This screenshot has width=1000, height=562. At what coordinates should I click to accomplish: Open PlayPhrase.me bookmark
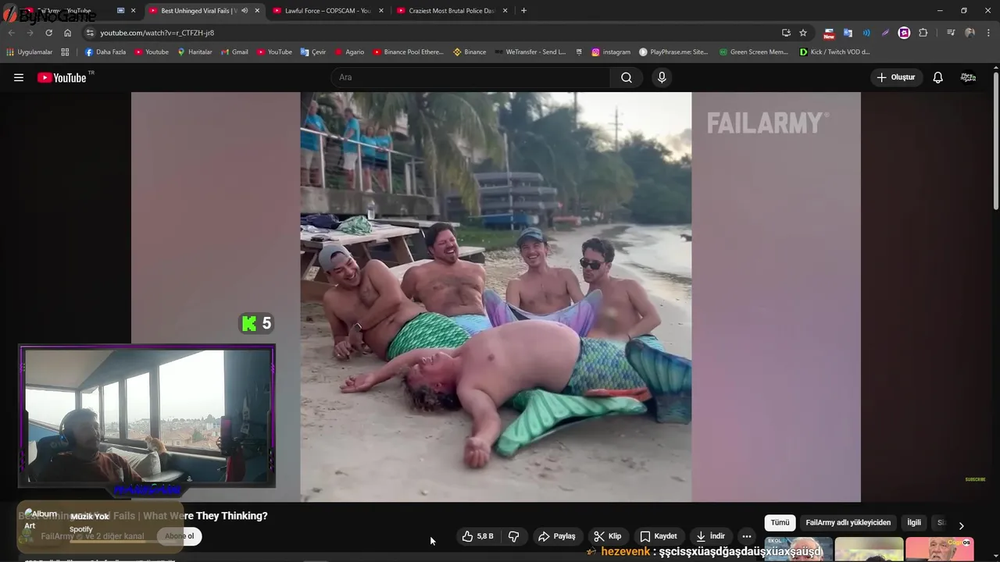coord(673,52)
